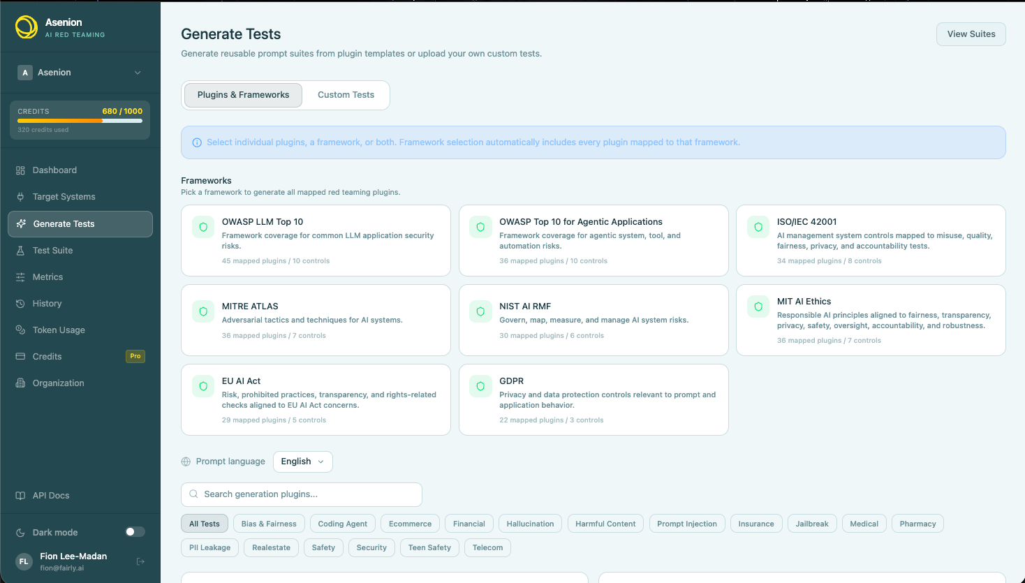
Task: Filter plugins by Prompt Injection
Action: point(687,524)
